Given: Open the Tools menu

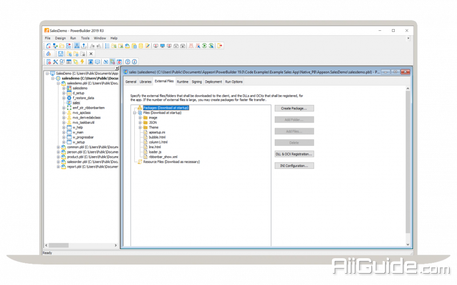Looking at the screenshot, I should tap(85, 38).
